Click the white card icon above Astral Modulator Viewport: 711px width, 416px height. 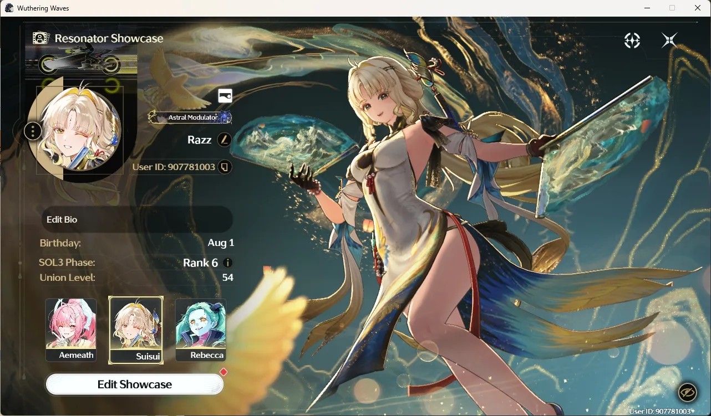[225, 95]
